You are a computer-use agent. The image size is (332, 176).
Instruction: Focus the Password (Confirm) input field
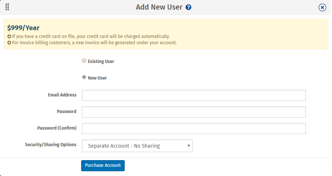point(194,129)
